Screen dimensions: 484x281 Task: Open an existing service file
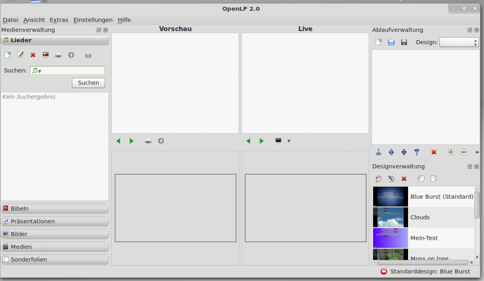pyautogui.click(x=391, y=42)
